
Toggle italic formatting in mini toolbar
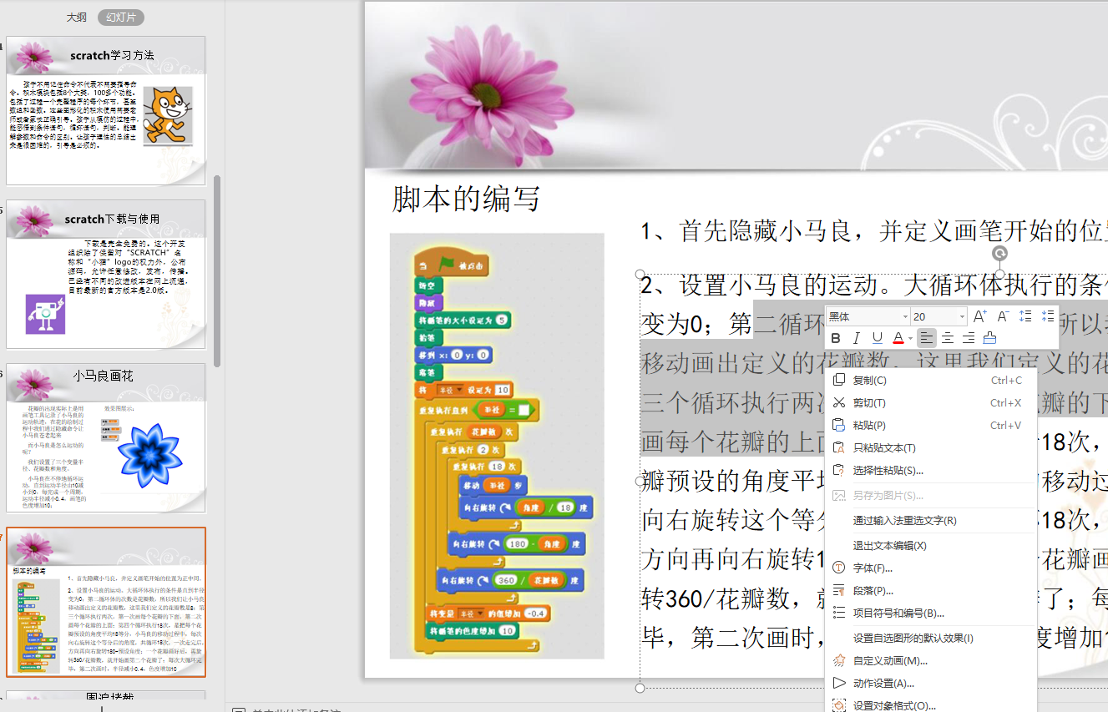point(856,338)
